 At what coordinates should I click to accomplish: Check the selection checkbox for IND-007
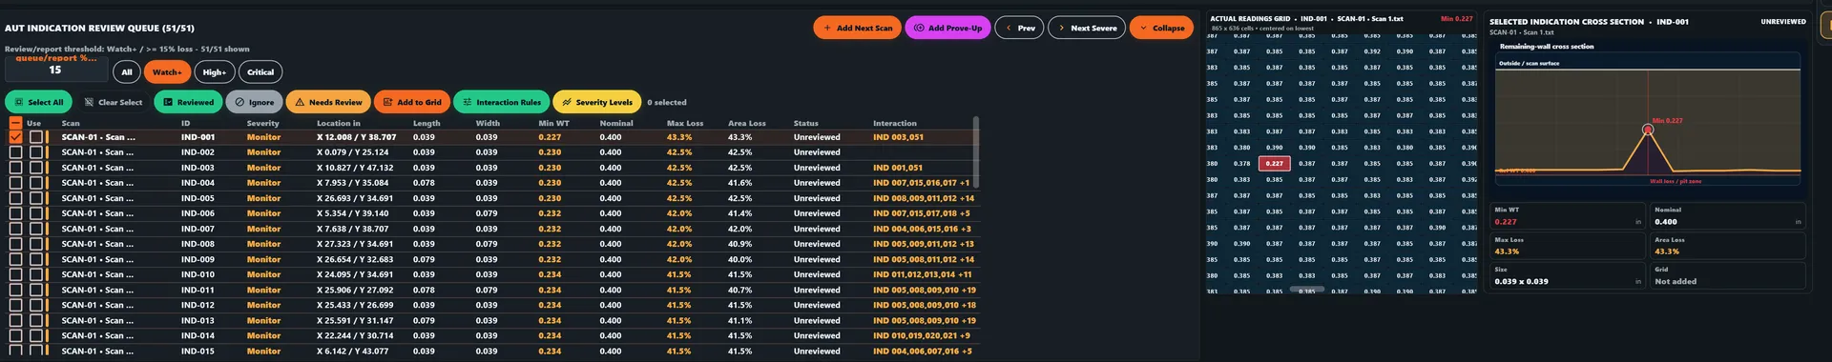(15, 229)
